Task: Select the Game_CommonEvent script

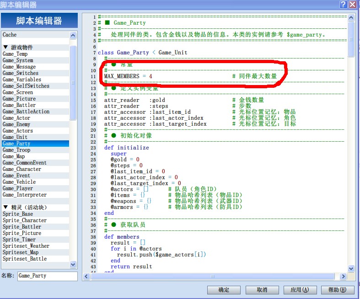Action: coord(35,163)
